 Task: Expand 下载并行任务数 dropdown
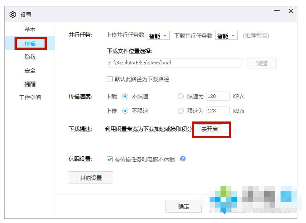(x=226, y=36)
